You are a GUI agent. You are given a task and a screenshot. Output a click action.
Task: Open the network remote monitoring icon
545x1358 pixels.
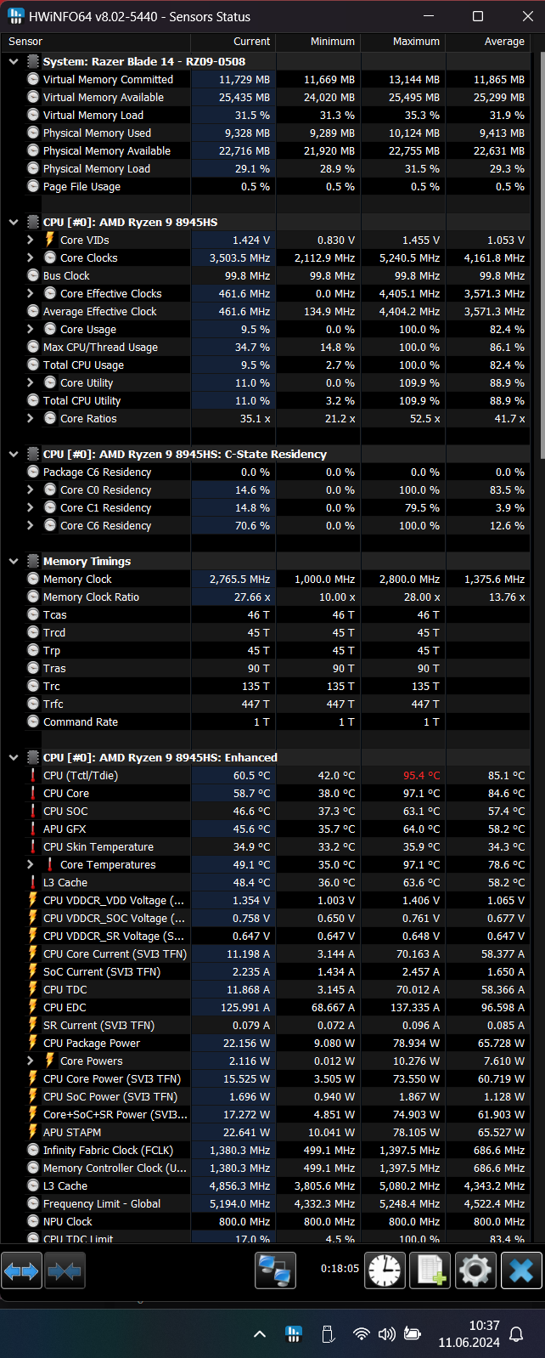[275, 1270]
